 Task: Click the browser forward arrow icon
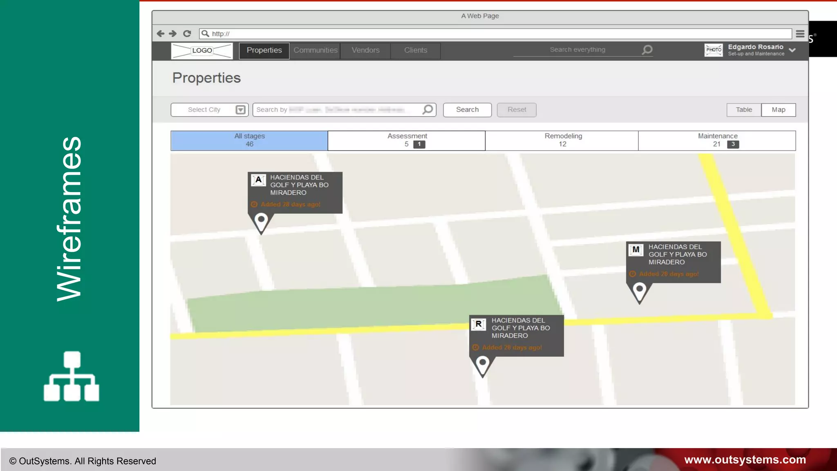173,34
